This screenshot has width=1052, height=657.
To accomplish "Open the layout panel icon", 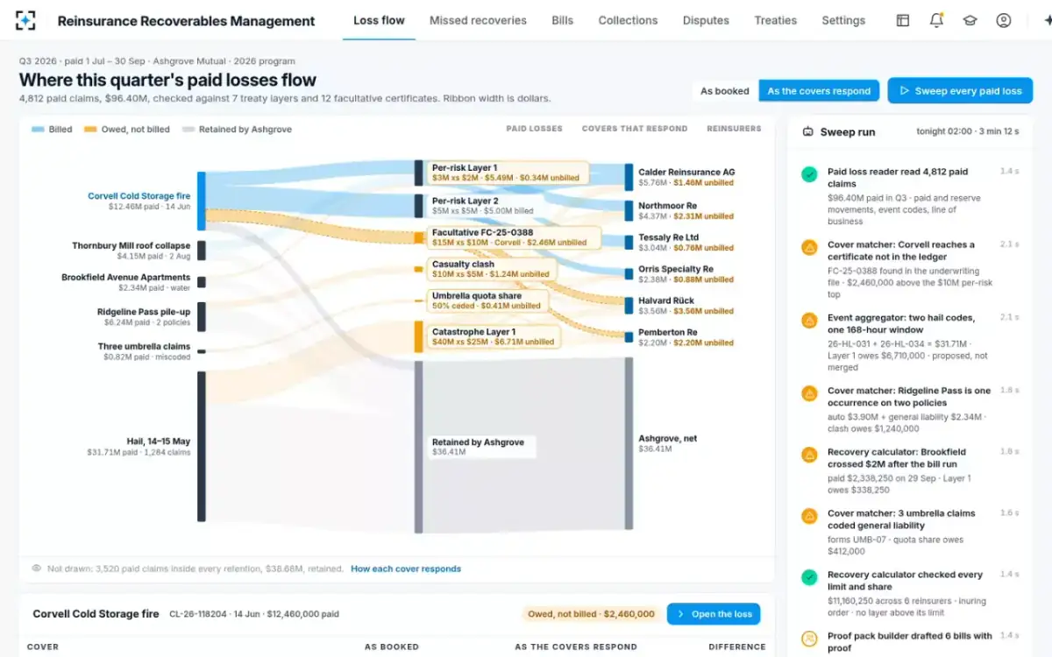I will click(x=902, y=20).
